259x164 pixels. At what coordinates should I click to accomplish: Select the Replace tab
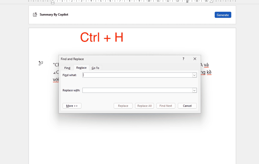coord(81,68)
